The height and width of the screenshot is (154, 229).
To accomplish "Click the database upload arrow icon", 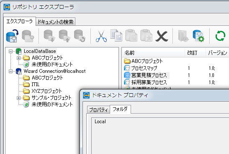I will 64,36.
